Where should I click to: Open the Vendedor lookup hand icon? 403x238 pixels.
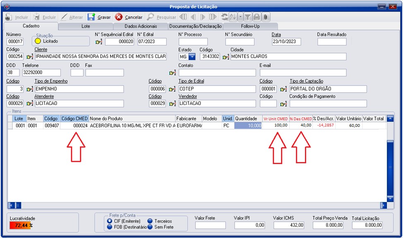(x=173, y=103)
